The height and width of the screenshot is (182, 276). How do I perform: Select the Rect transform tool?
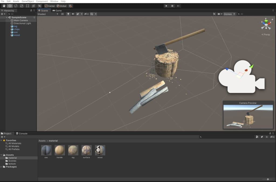click(27, 6)
